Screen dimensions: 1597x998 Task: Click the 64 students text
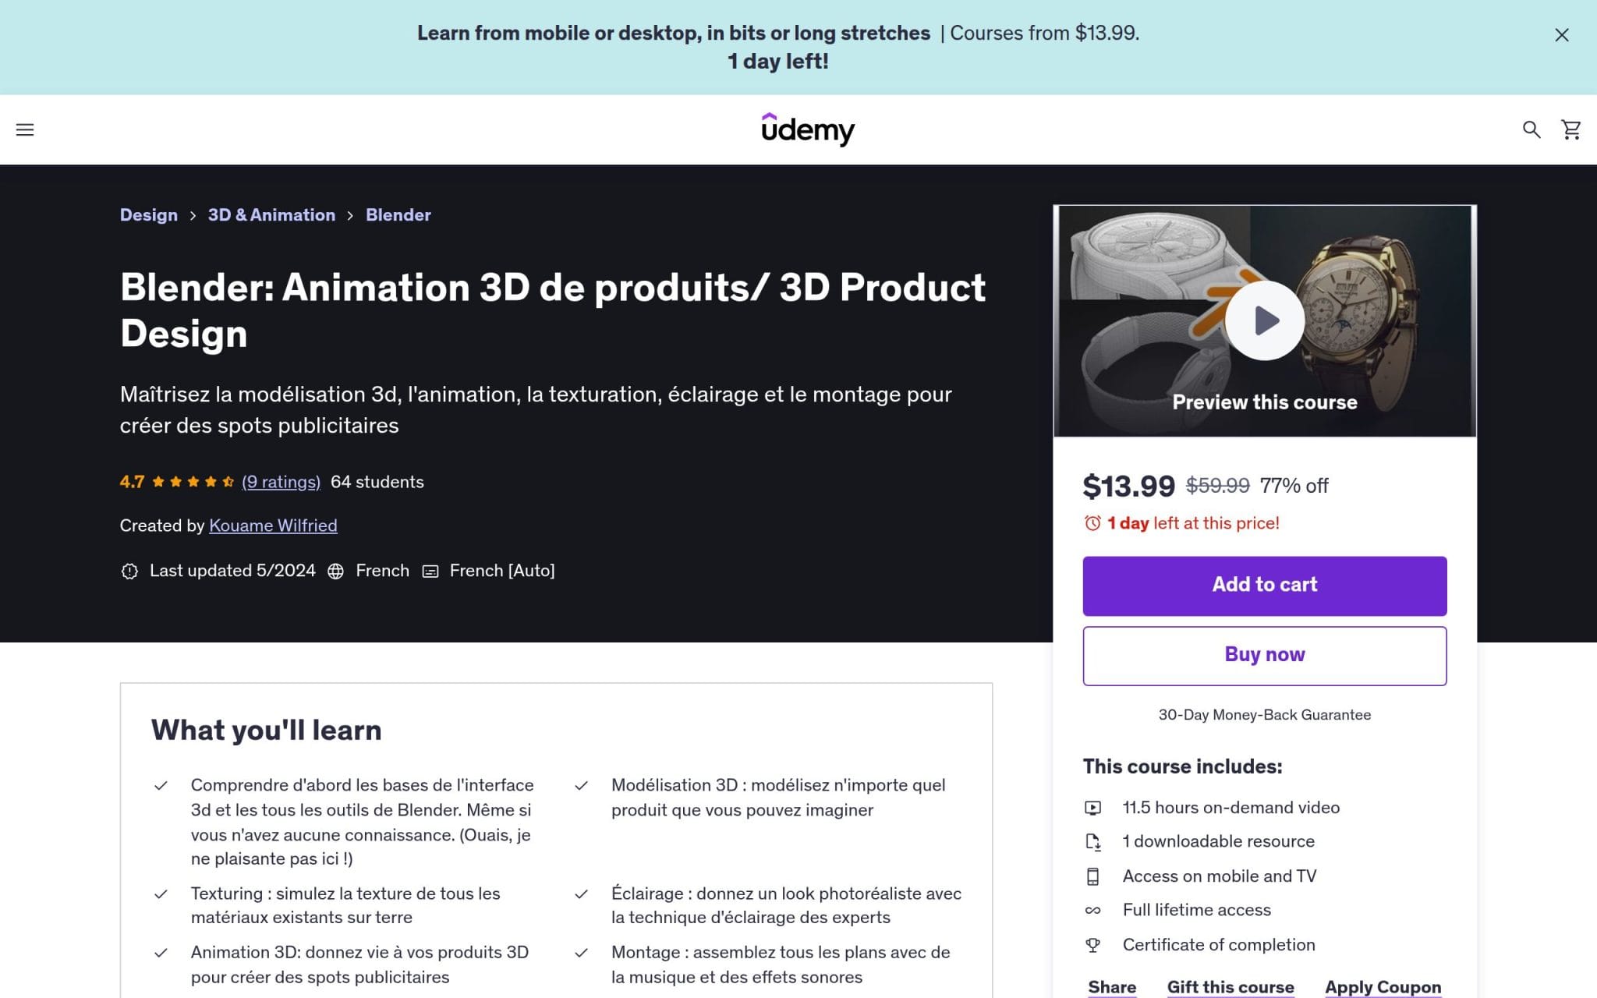(377, 482)
